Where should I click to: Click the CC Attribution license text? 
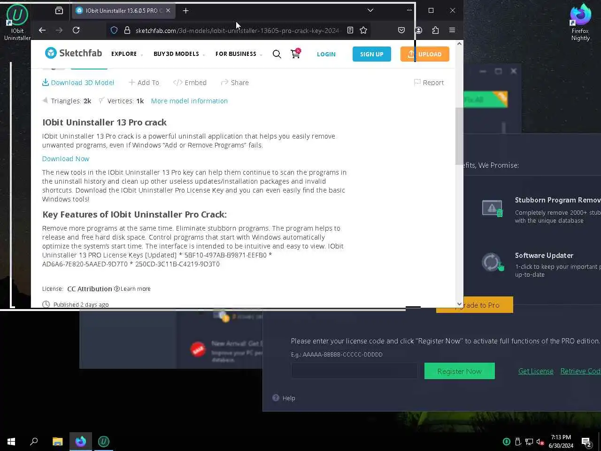tap(90, 289)
